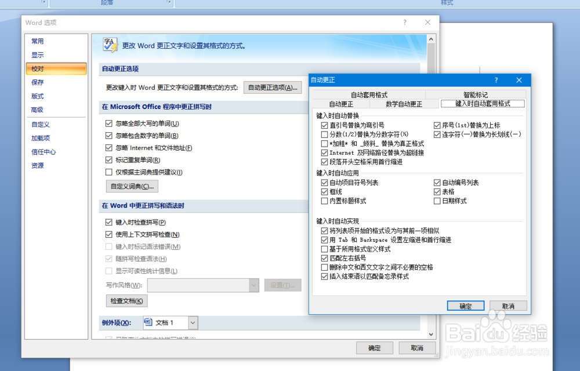This screenshot has height=371, width=580.
Task: Toggle 表格 checkbox
Action: pyautogui.click(x=437, y=192)
